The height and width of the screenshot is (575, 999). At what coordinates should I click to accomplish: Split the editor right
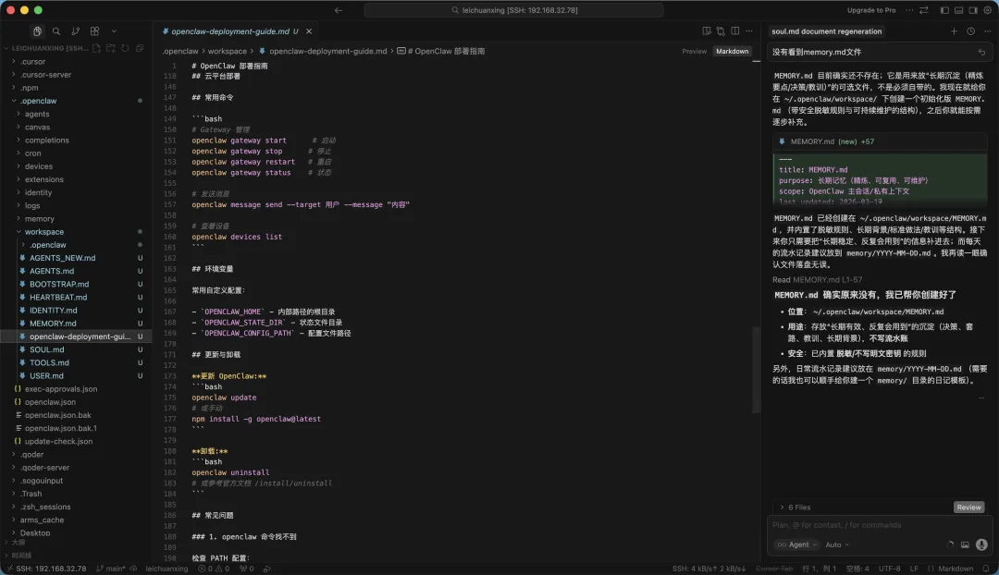click(735, 31)
